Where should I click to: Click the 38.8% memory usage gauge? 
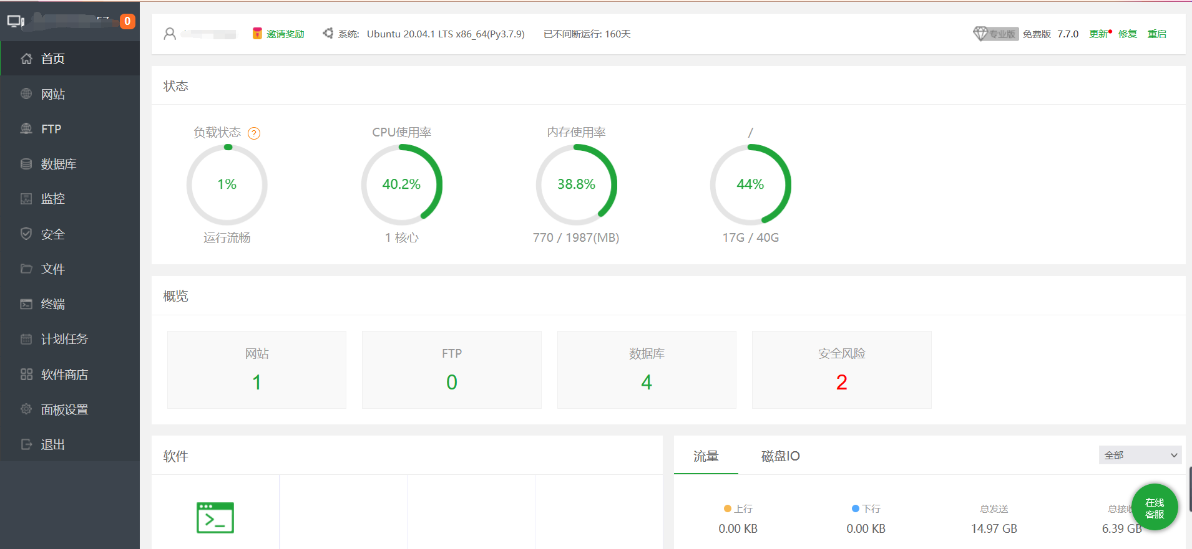tap(577, 184)
